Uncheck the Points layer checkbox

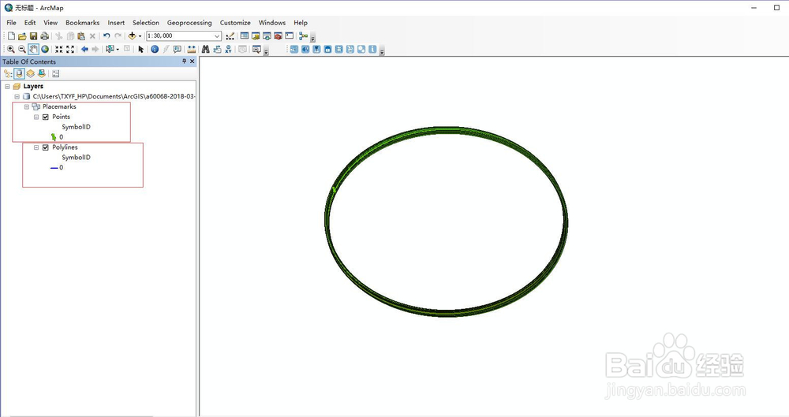point(46,117)
